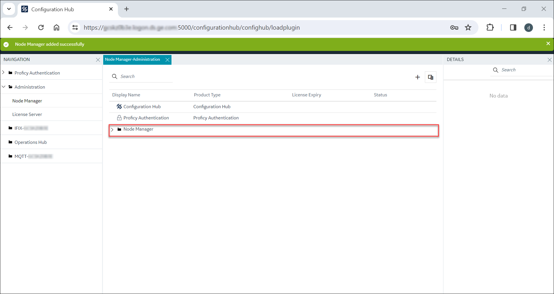Viewport: 554px width, 294px height.
Task: Click the search magnifier in main panel
Action: pos(114,77)
